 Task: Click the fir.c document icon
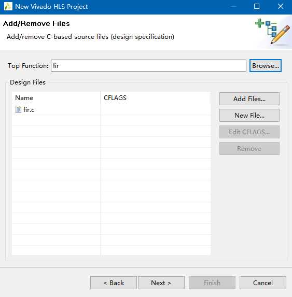[18, 110]
